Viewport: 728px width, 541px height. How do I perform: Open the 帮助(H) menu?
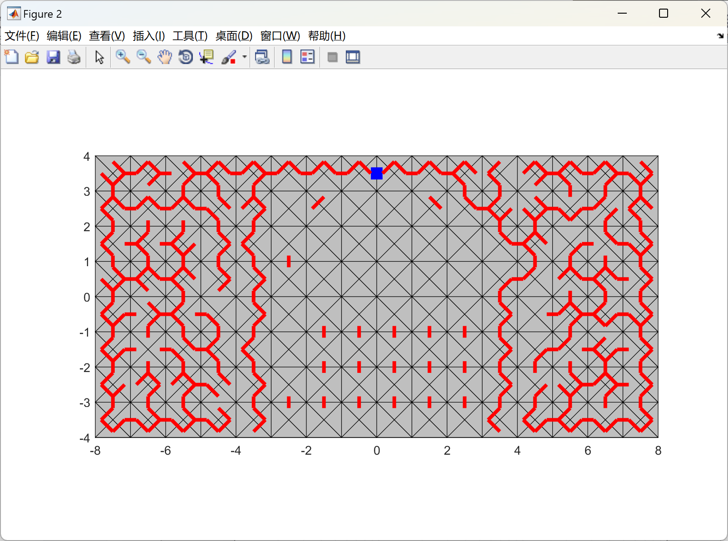tap(327, 36)
